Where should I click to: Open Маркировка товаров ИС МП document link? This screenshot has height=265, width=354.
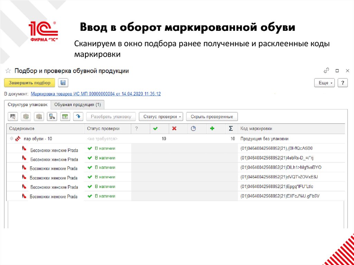(96, 94)
